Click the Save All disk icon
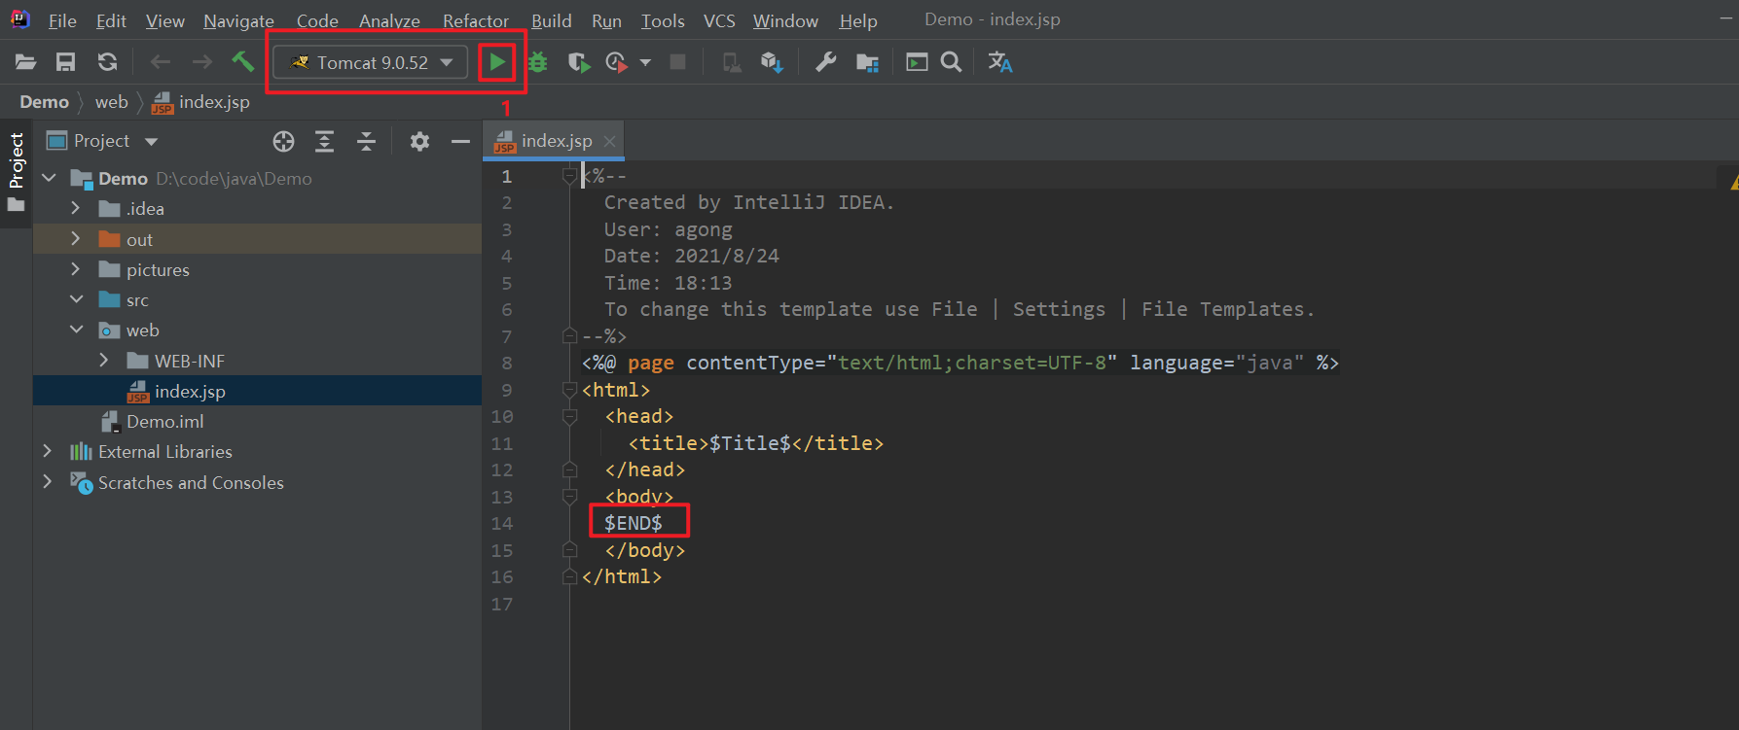 pyautogui.click(x=65, y=62)
